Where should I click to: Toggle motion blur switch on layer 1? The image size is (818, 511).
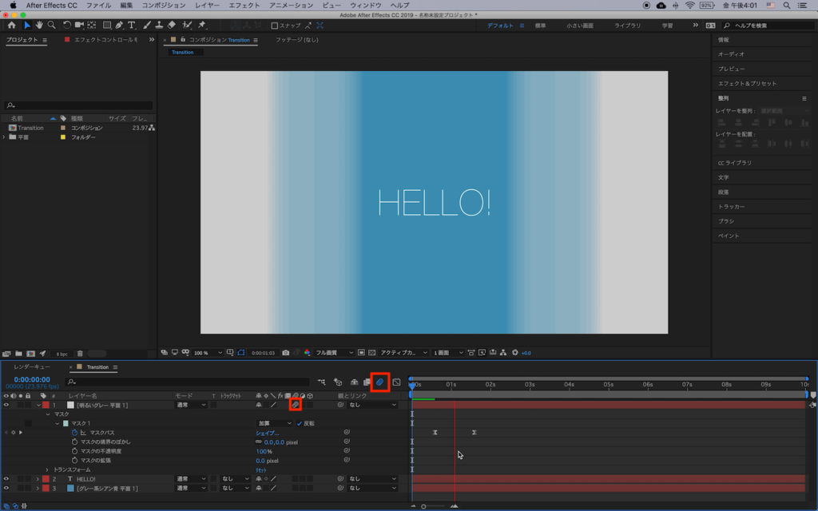coord(295,406)
